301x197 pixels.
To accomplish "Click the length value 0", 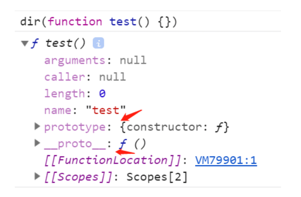I will coord(102,94).
